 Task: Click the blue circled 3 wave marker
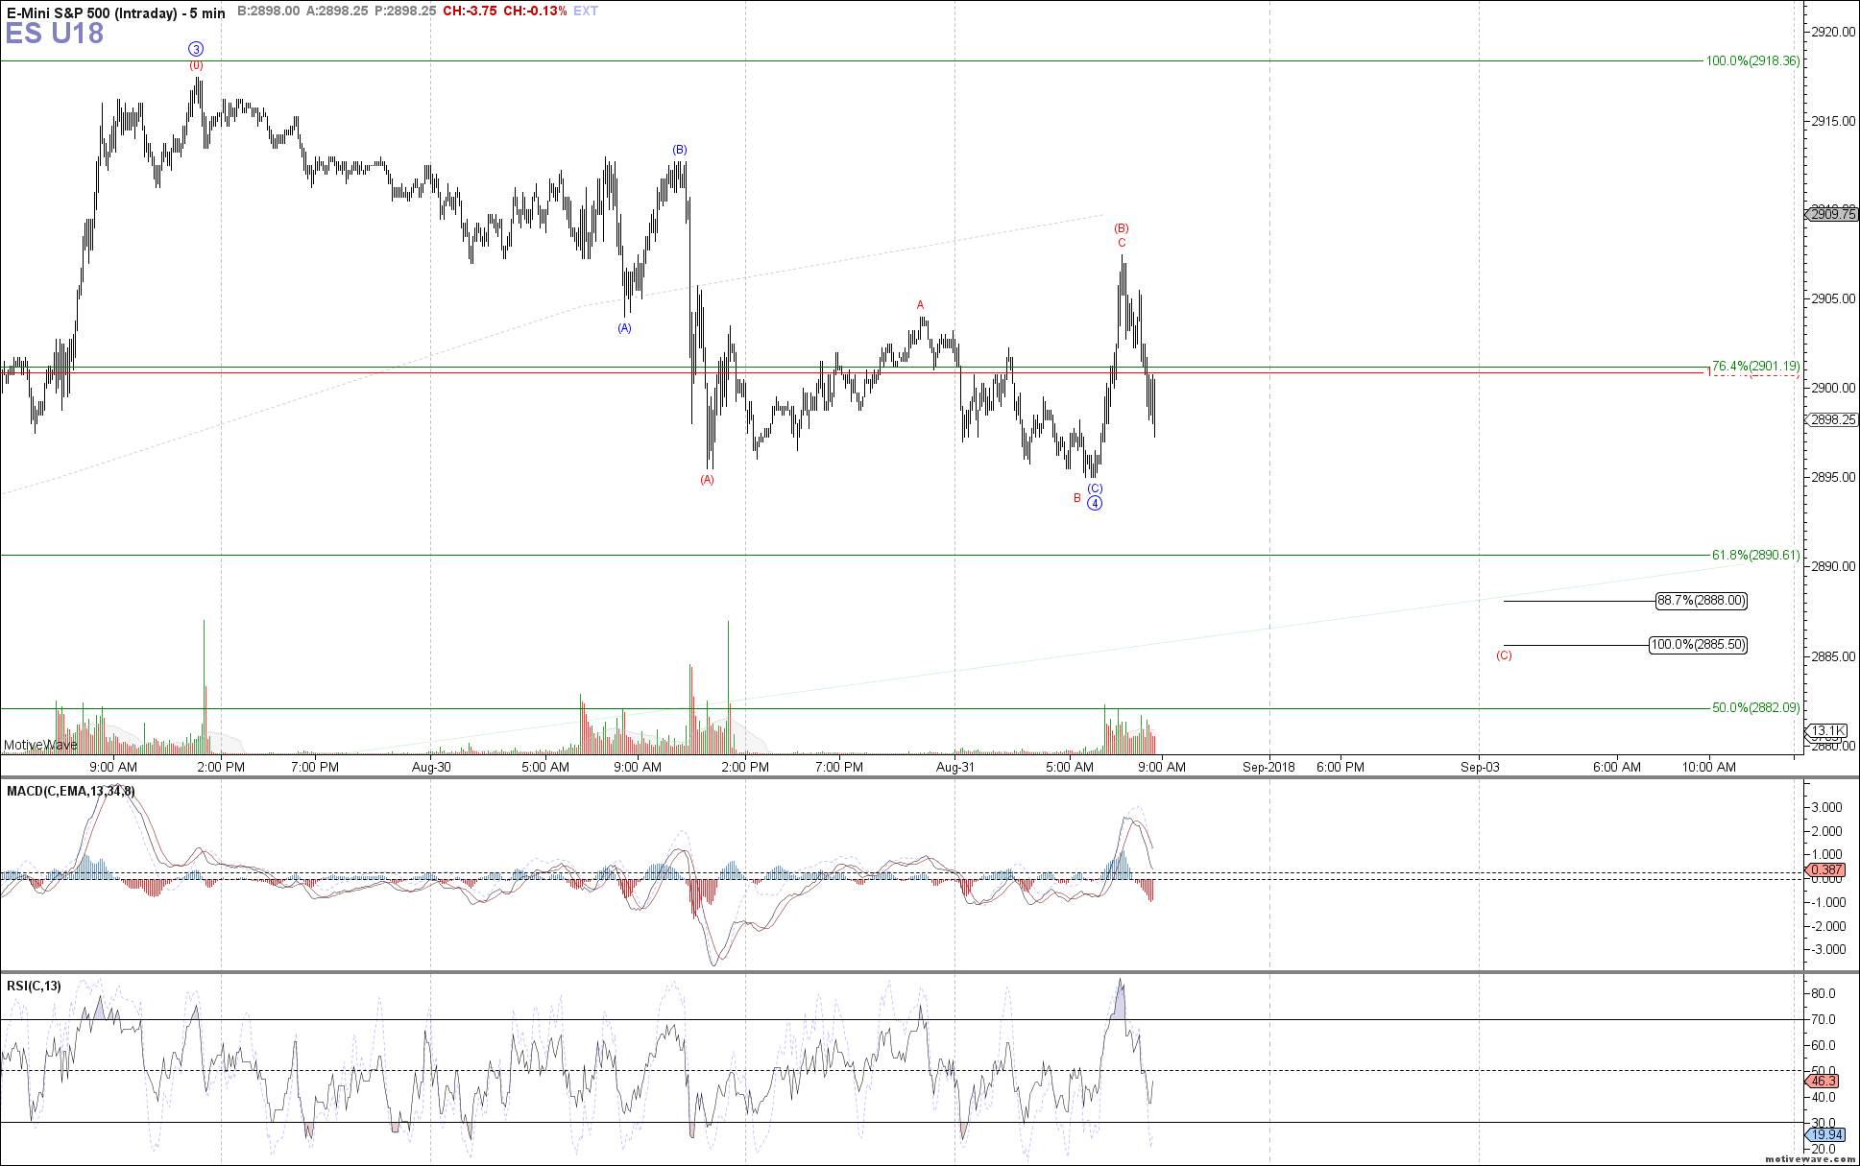tap(196, 49)
